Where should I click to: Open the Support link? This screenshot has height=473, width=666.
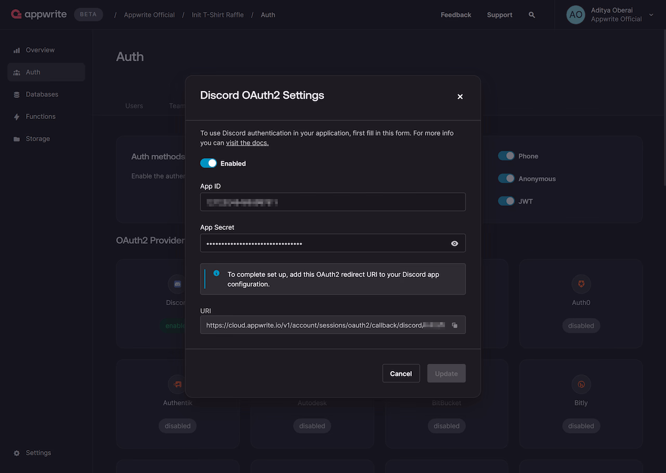pos(499,15)
